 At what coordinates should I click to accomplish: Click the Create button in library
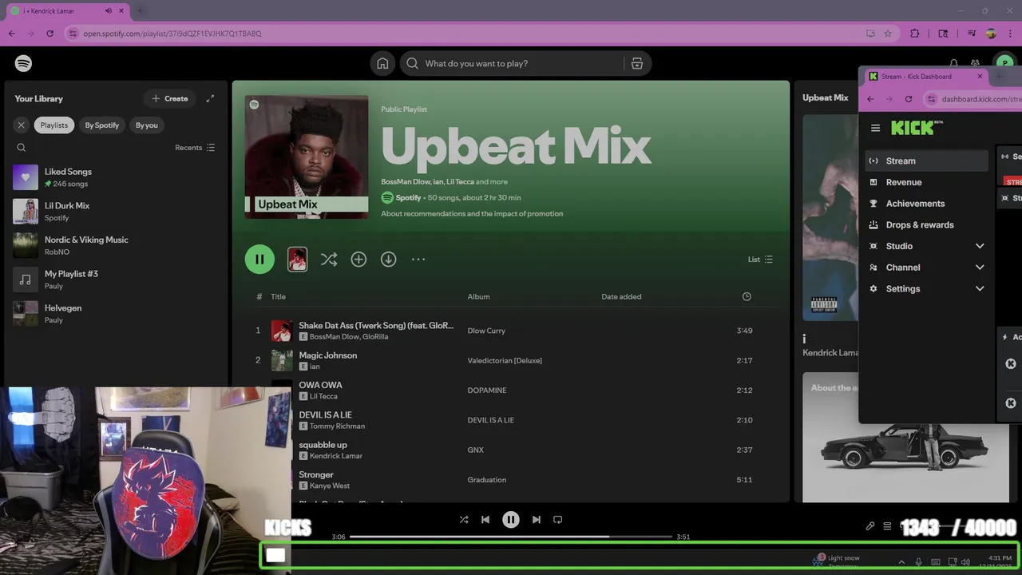coord(170,98)
